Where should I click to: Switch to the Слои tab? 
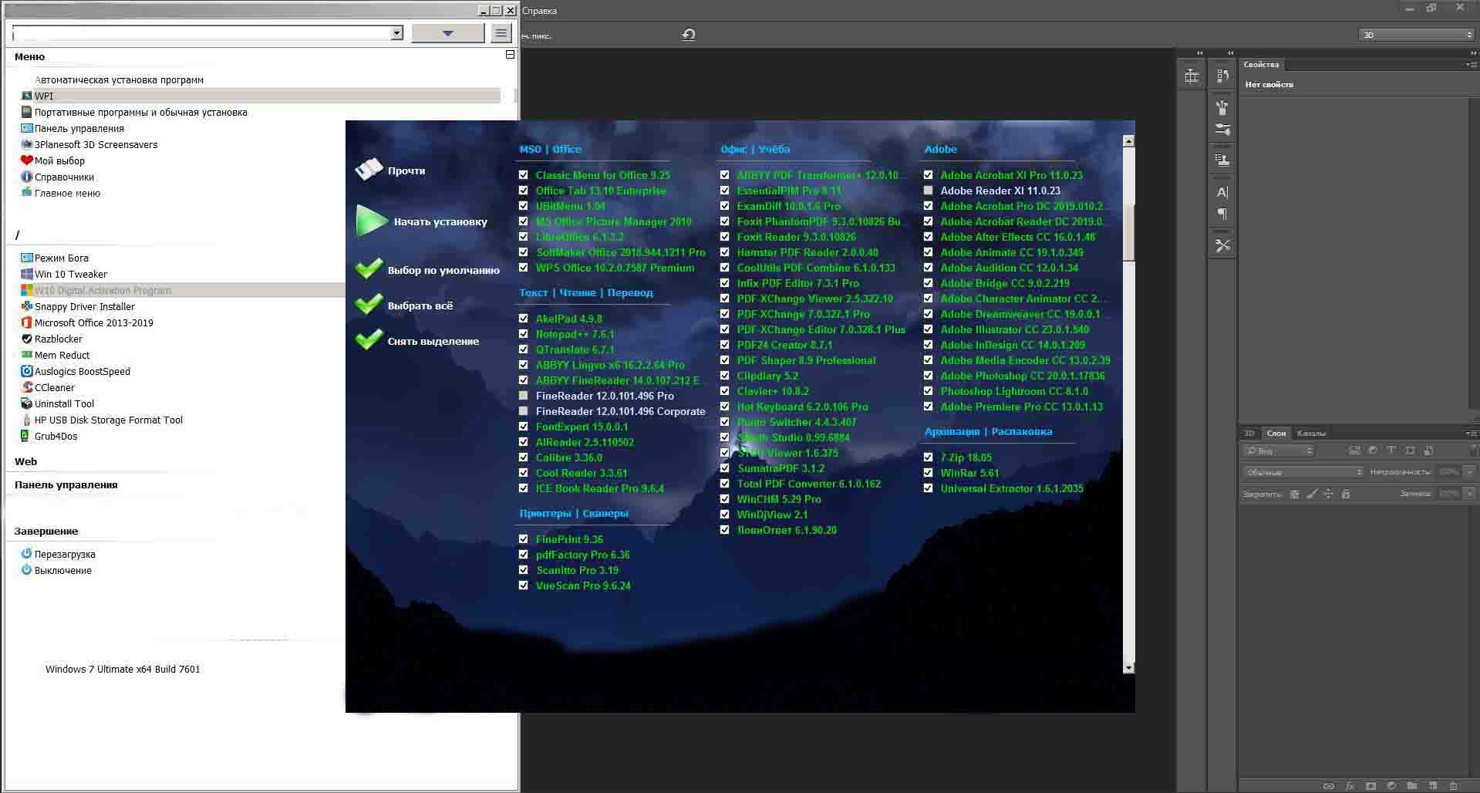point(1276,434)
